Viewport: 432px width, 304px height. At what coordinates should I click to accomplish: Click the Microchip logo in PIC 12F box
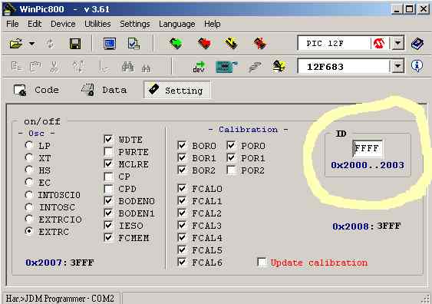point(379,43)
